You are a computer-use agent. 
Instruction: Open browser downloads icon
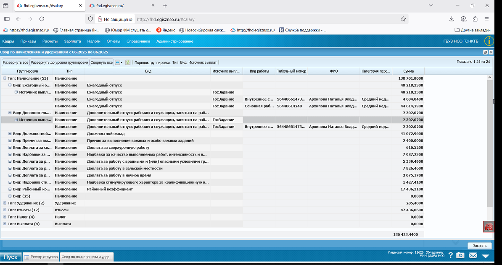[452, 19]
